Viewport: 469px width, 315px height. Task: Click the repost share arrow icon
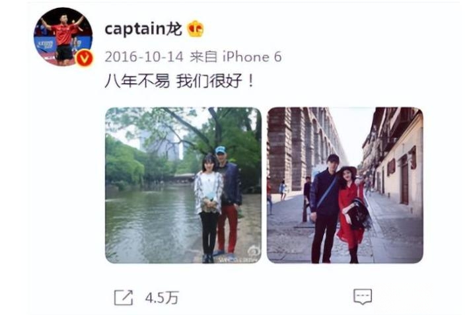pos(124,297)
